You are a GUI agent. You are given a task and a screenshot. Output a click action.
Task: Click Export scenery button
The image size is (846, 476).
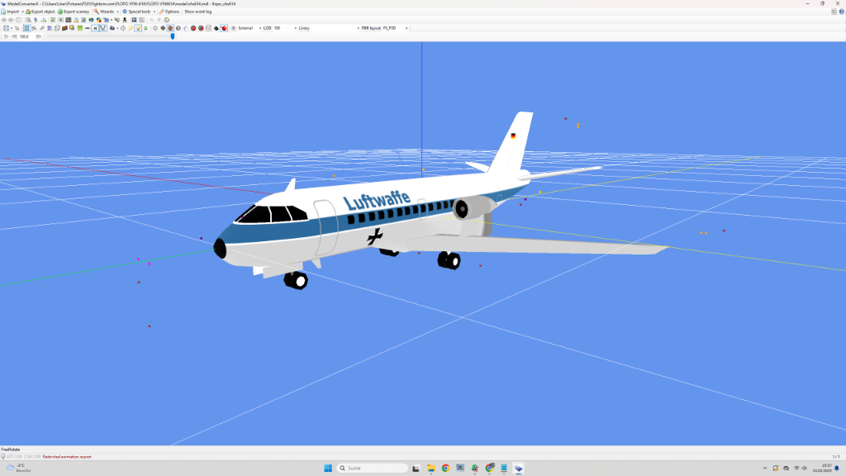pyautogui.click(x=74, y=12)
